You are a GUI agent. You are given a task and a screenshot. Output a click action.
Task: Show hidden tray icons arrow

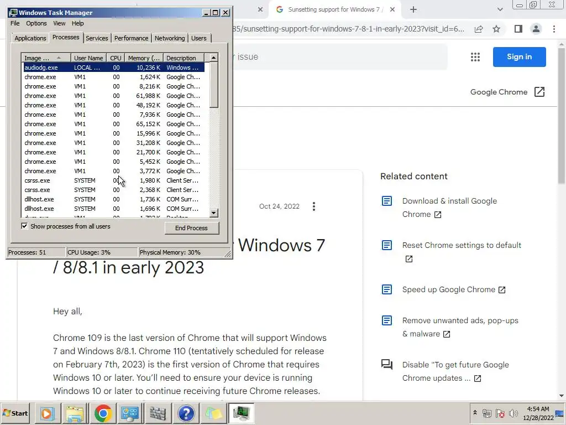point(475,413)
